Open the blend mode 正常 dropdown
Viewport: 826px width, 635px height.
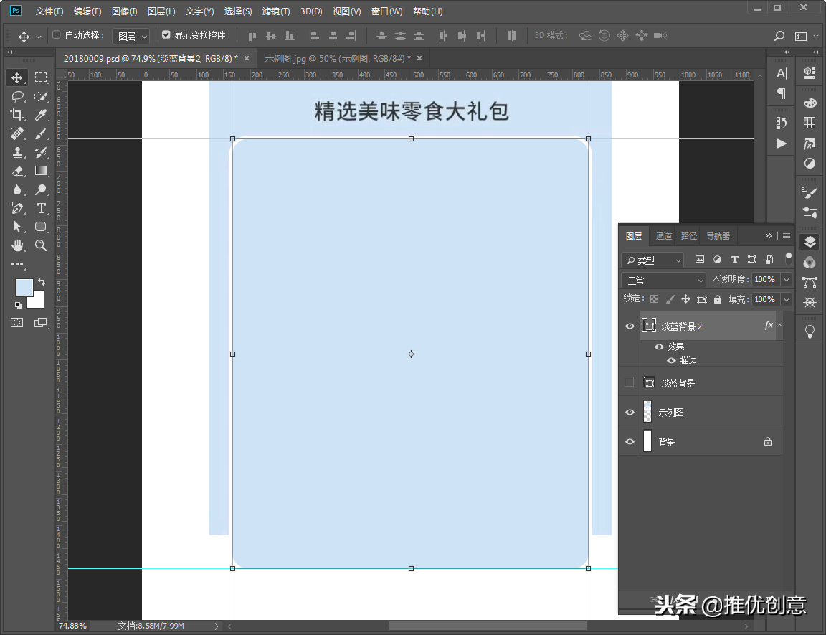click(664, 281)
